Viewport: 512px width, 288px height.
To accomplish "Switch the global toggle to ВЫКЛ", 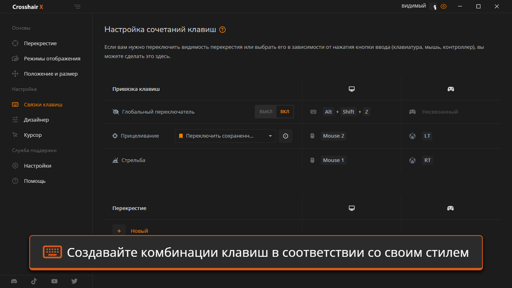I will pyautogui.click(x=265, y=112).
